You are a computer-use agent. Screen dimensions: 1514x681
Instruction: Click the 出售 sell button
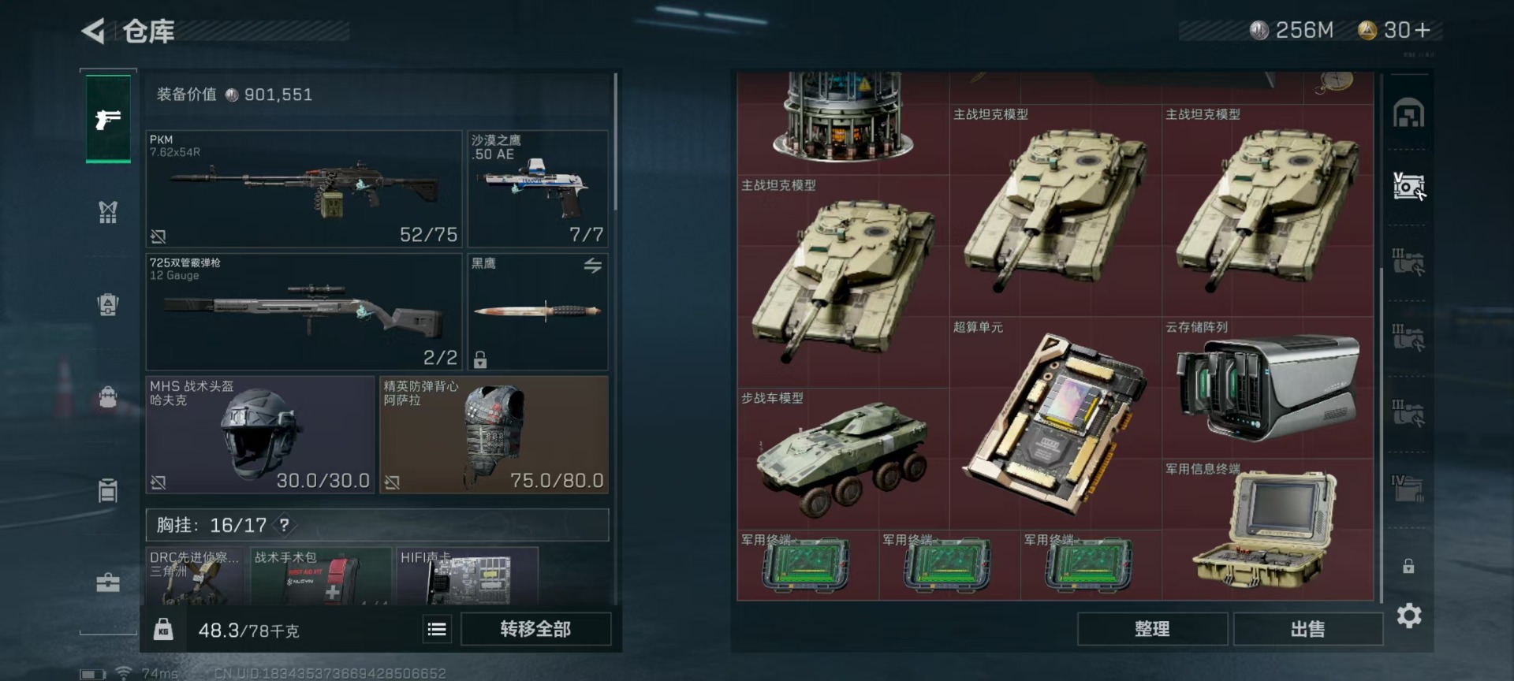click(1307, 629)
